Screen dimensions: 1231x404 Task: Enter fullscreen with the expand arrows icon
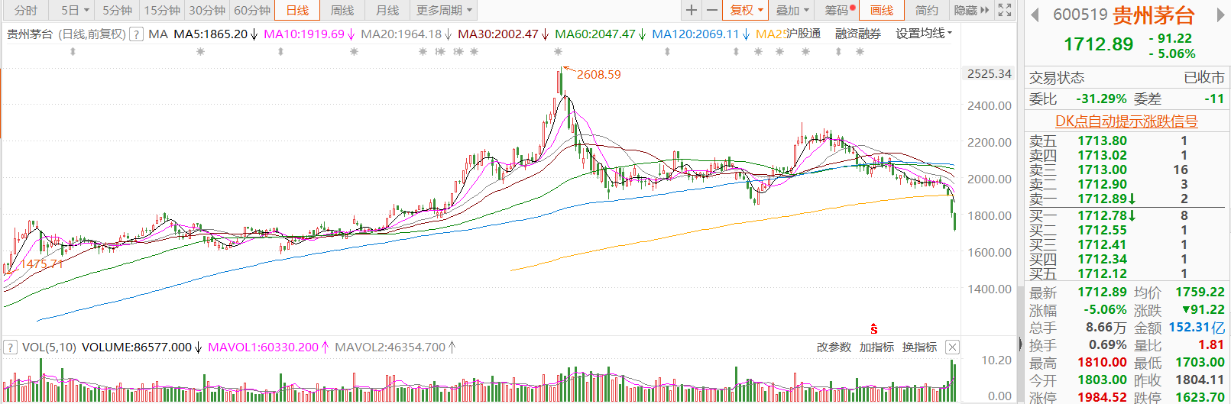(1005, 10)
